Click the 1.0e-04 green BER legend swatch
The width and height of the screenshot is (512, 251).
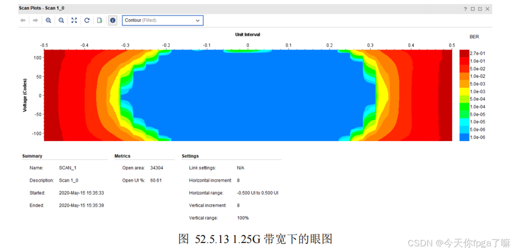pos(464,107)
